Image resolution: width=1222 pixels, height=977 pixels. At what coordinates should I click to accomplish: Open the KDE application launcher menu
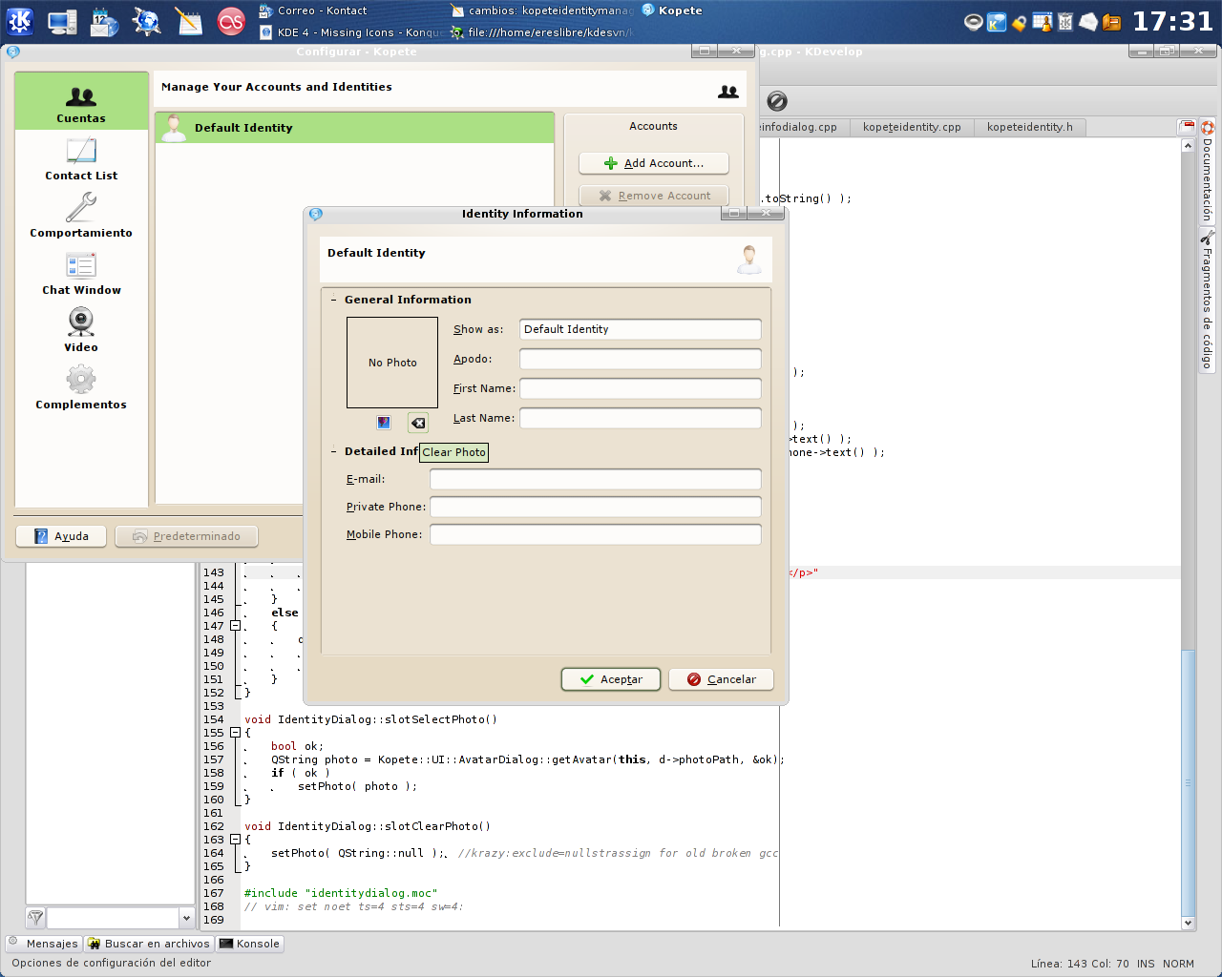(x=19, y=21)
